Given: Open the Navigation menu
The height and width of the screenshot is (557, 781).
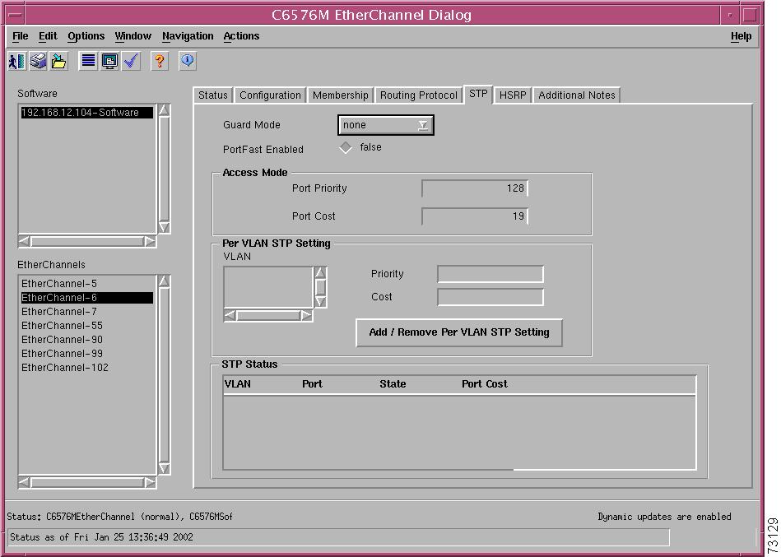Looking at the screenshot, I should [188, 36].
